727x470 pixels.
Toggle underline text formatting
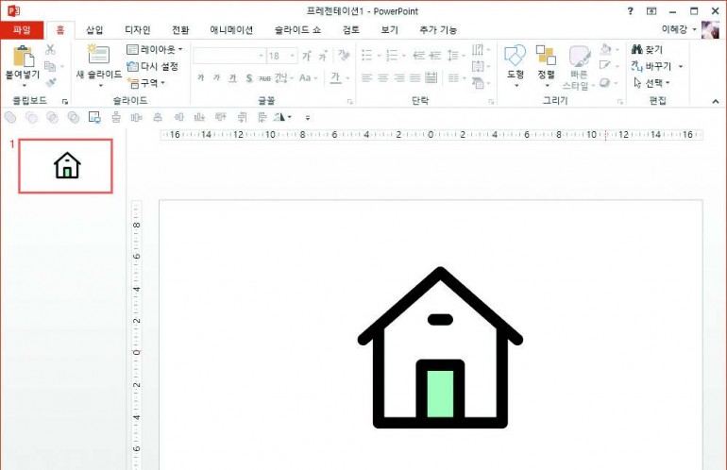coord(233,78)
